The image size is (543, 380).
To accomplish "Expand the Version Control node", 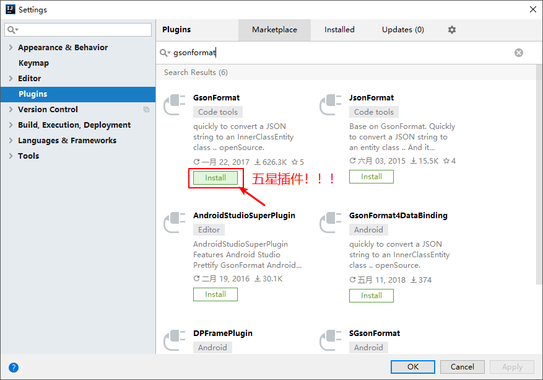I will coord(11,110).
